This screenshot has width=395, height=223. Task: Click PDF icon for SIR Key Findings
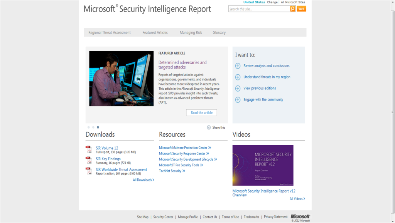(89, 160)
